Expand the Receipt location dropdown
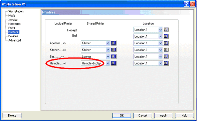 click(x=160, y=30)
